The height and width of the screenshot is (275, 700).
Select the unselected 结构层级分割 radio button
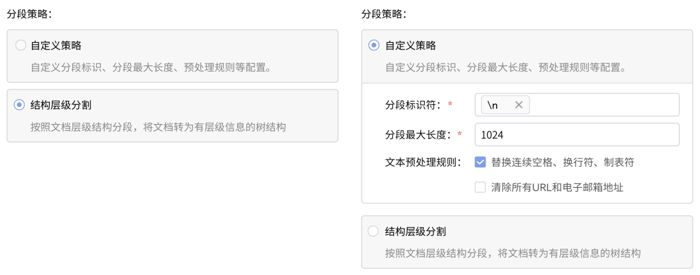tap(374, 232)
